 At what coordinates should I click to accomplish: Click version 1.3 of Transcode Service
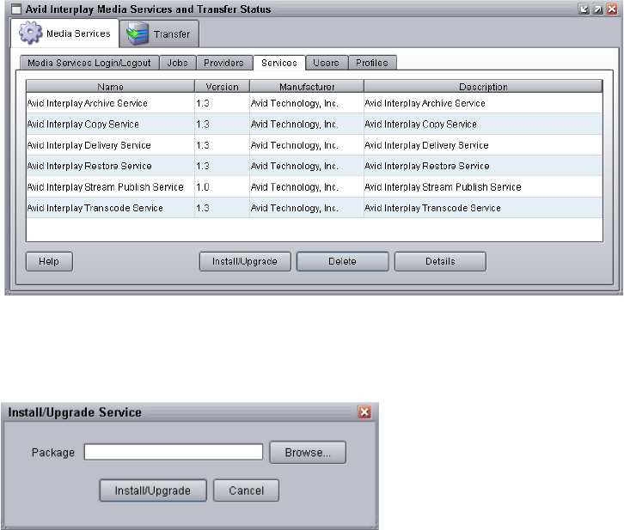pos(222,208)
